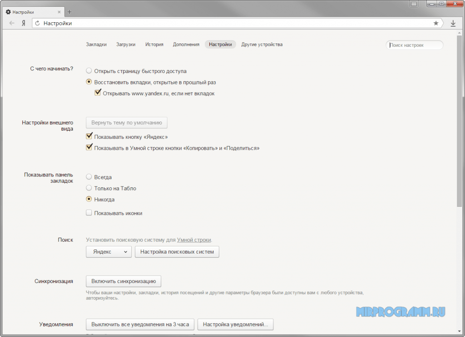Viewport: 465px width, 337px height.
Task: Open the Yandex «Я» logo menu
Action: click(24, 23)
